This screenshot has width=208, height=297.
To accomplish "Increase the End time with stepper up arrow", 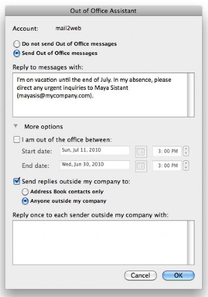I will 186,163.
